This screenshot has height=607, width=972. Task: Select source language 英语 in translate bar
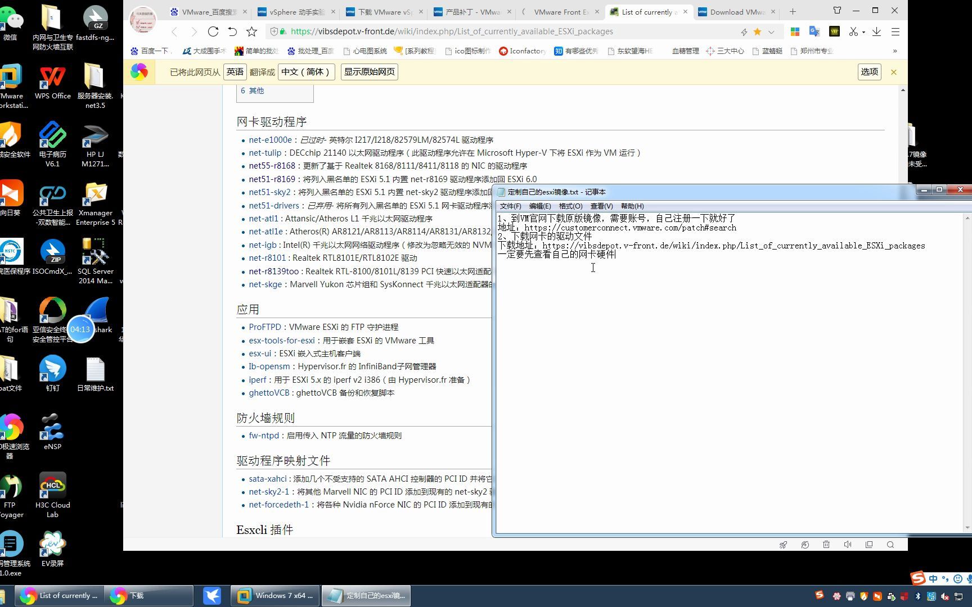pyautogui.click(x=235, y=72)
